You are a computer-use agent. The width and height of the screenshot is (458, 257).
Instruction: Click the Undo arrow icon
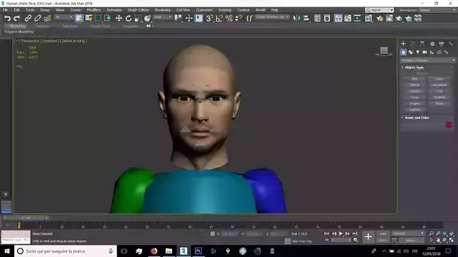[x=7, y=18]
